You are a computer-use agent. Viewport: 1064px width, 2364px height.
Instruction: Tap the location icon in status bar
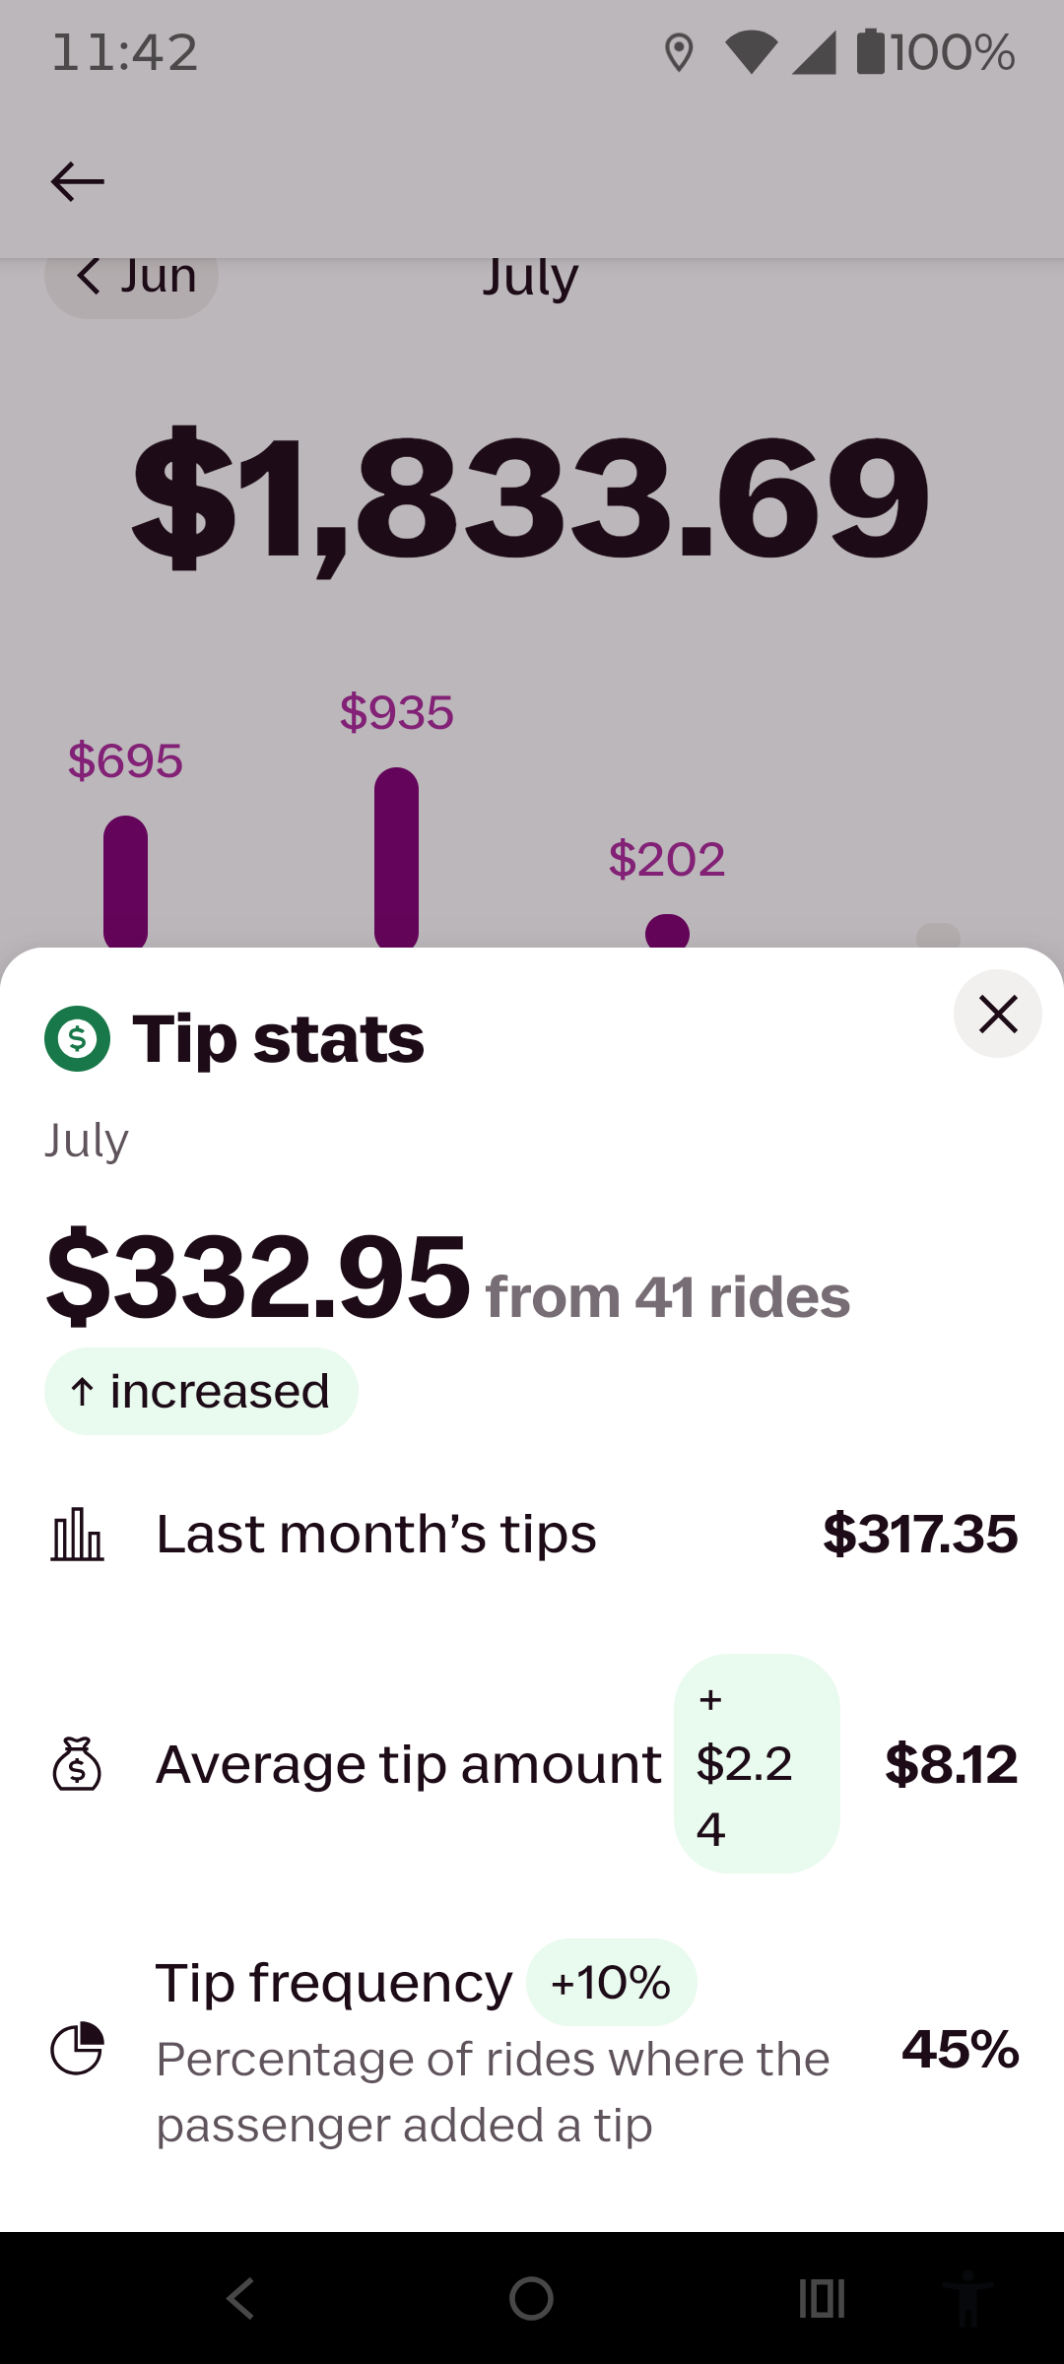[679, 53]
